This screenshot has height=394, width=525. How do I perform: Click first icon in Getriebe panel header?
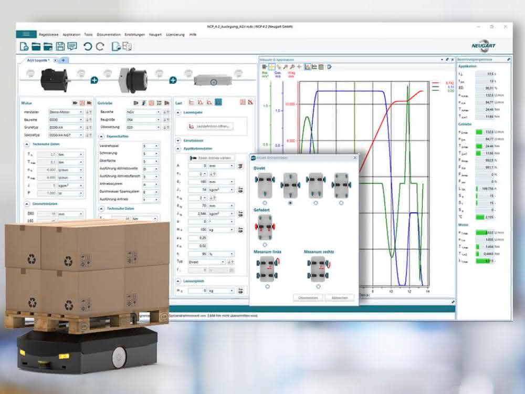(x=136, y=103)
